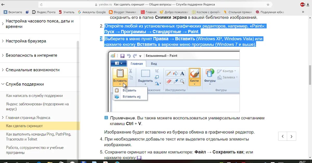Open Яндекс заблокирован (подозрение на вирус)
The width and height of the screenshot is (312, 163).
pos(37,107)
